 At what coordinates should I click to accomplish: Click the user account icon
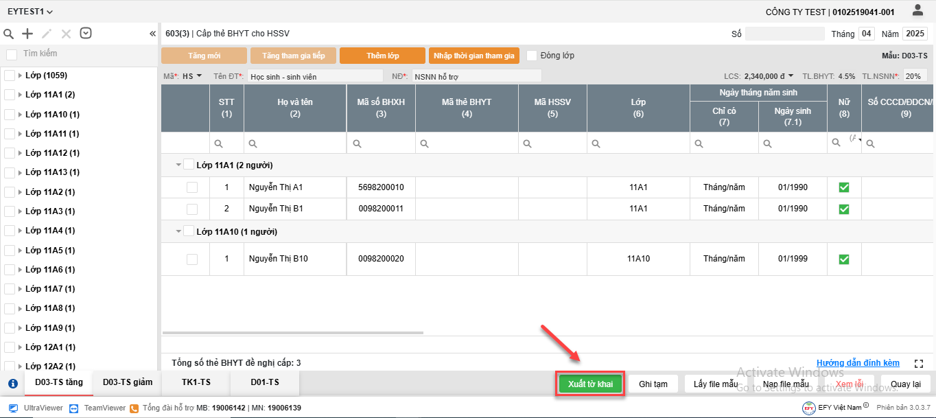click(x=917, y=10)
